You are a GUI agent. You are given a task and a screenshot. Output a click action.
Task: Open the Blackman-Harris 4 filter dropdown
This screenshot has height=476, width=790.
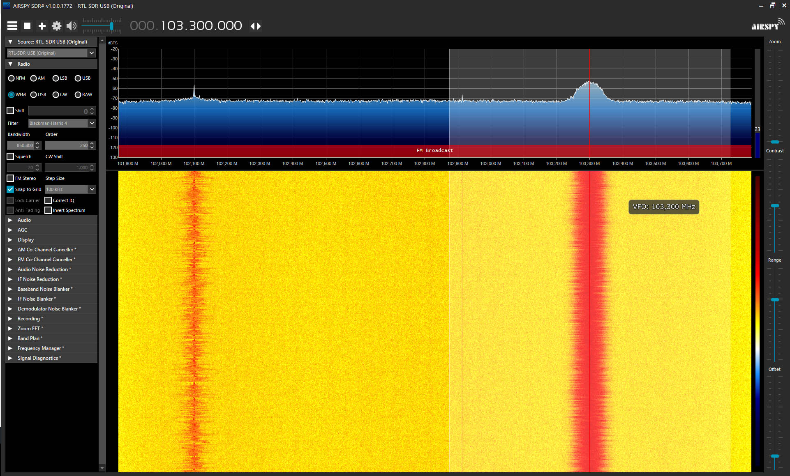pos(62,123)
